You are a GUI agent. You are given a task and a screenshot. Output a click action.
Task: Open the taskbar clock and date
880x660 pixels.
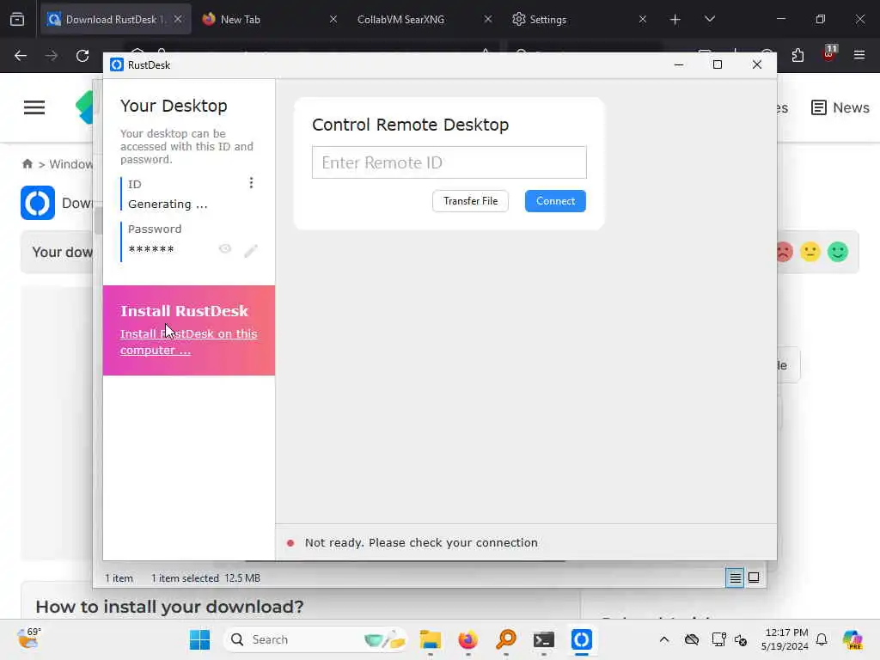785,639
